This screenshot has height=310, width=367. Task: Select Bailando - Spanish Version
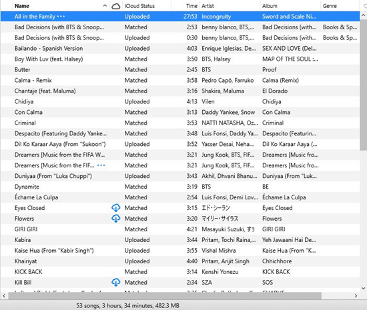pos(49,49)
